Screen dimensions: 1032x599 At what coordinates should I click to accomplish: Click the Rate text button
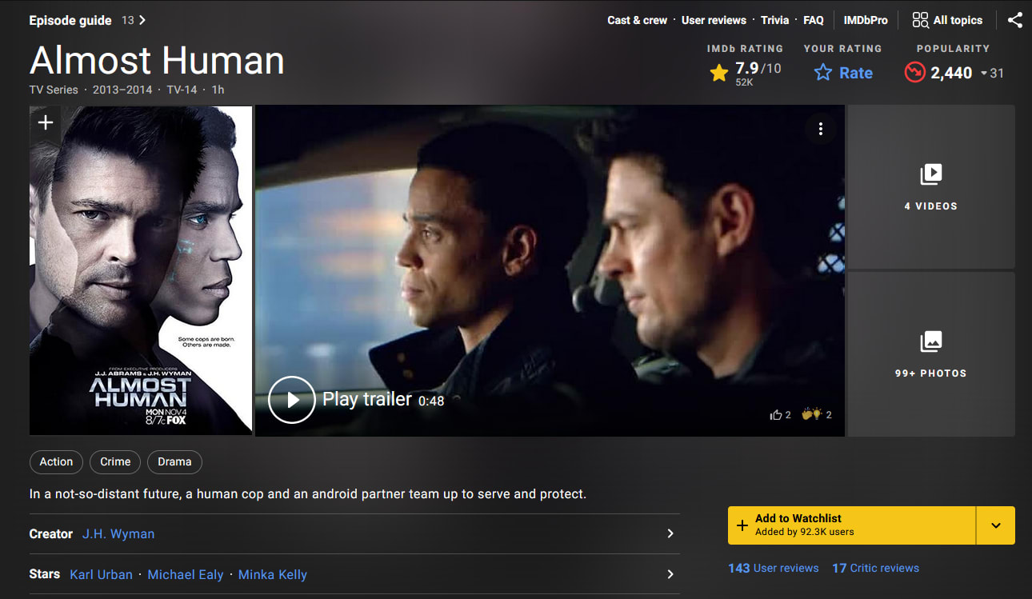(856, 73)
